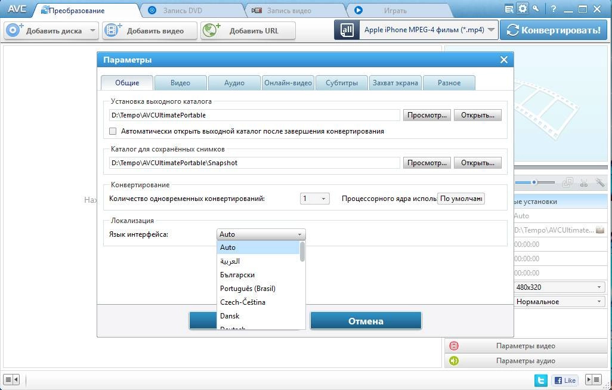Close the Параметры dialog
The height and width of the screenshot is (390, 612).
pyautogui.click(x=504, y=60)
